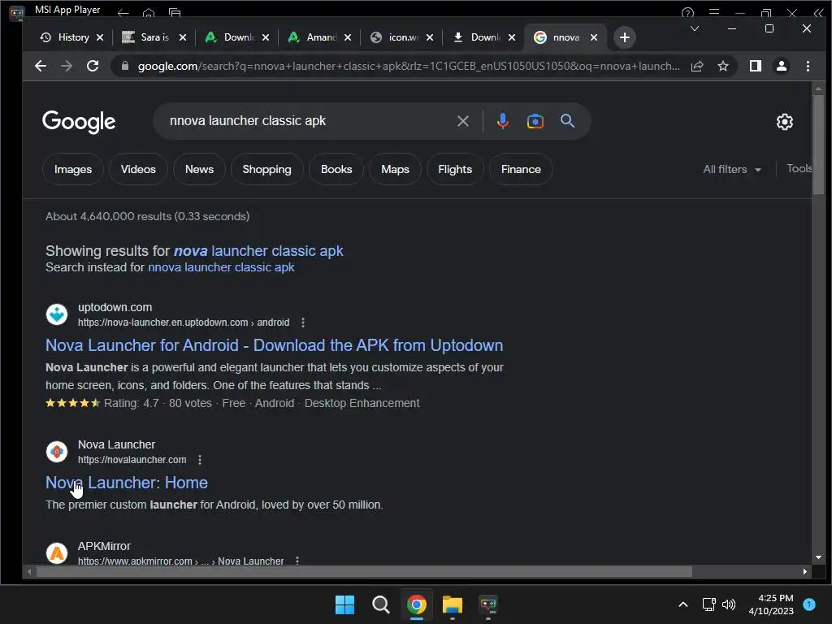Open the Windows Start menu
The image size is (832, 624).
pos(344,604)
